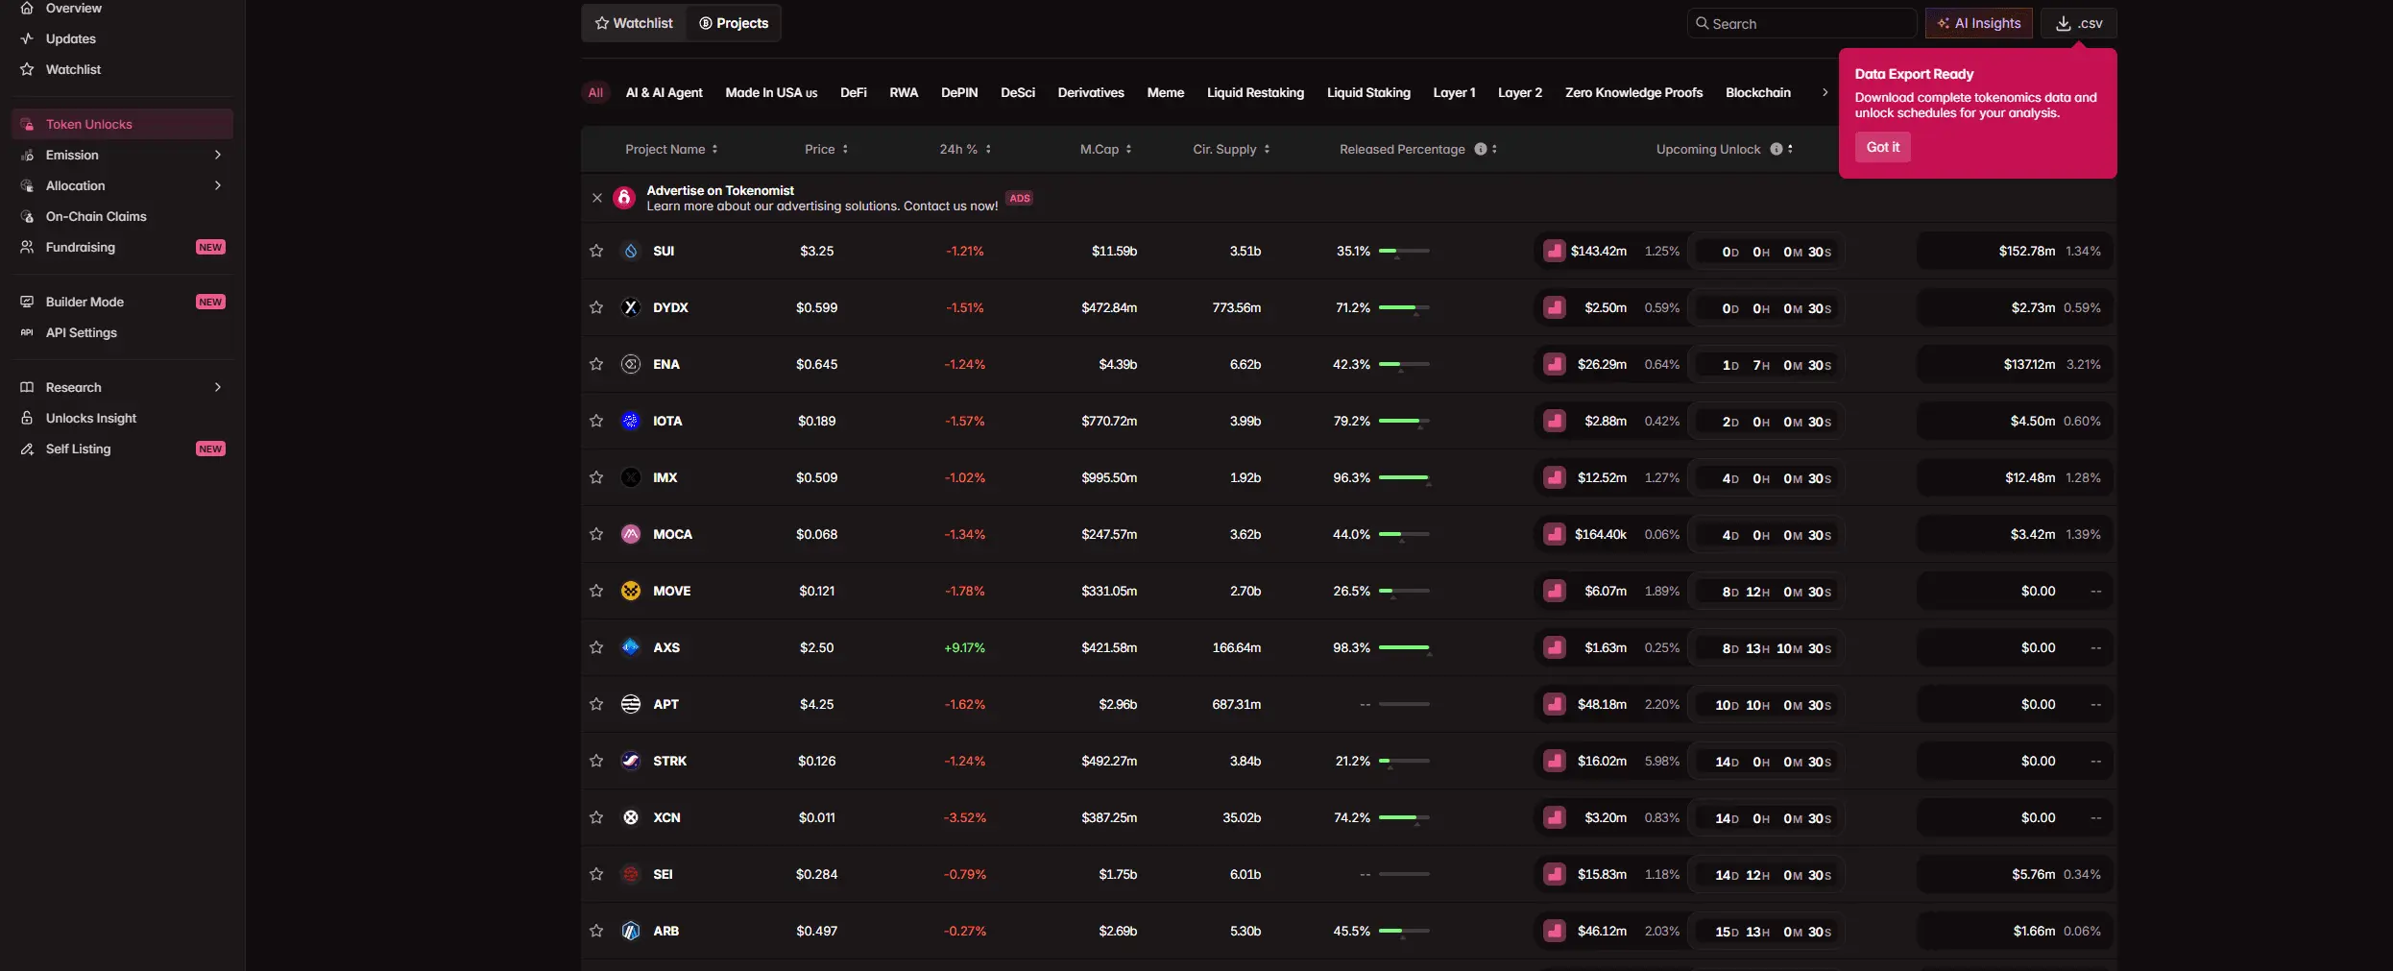Click the Self Listing pencil icon

coord(27,449)
